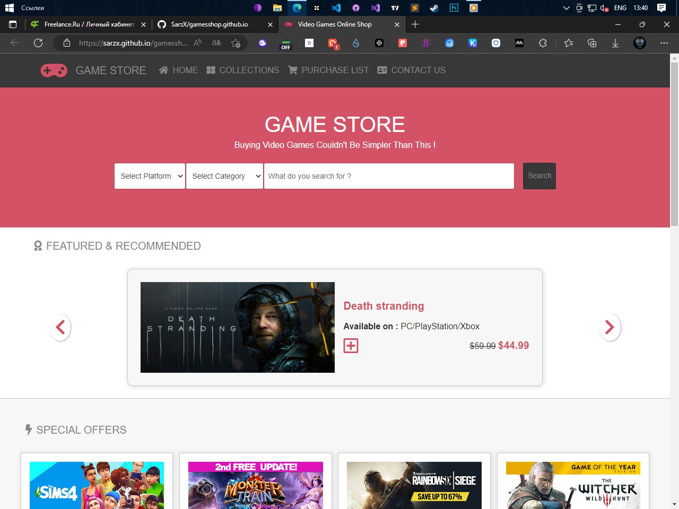Screen dimensions: 679x509
Task: Open a new browser tab
Action: [x=415, y=24]
